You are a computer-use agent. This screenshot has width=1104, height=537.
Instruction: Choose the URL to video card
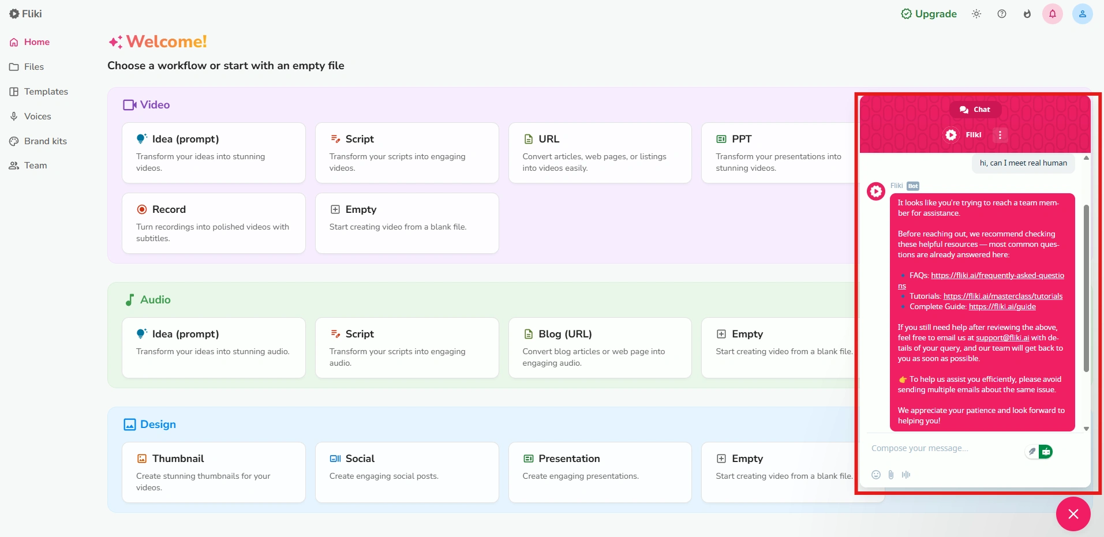[600, 153]
